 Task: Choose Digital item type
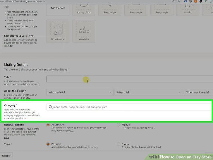[x=118, y=144]
